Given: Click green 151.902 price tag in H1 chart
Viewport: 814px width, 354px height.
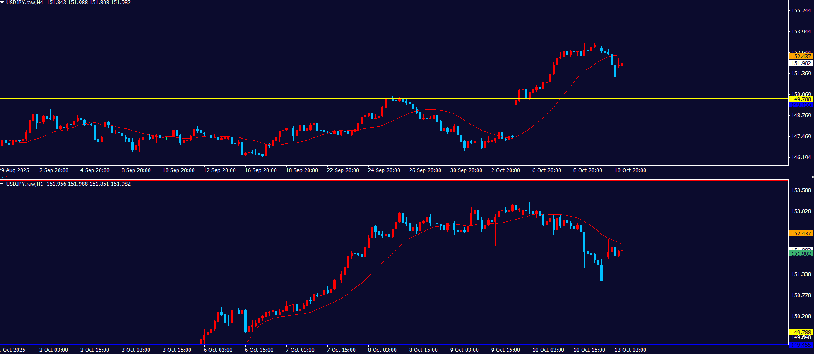Looking at the screenshot, I should coord(800,254).
